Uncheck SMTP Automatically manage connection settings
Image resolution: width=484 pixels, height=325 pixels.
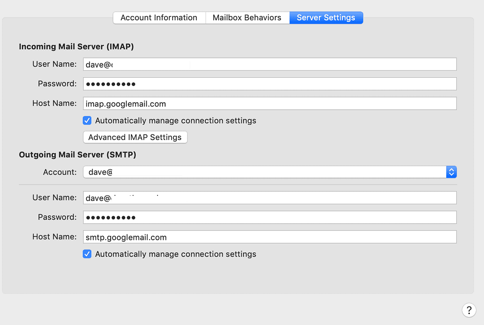pos(87,254)
